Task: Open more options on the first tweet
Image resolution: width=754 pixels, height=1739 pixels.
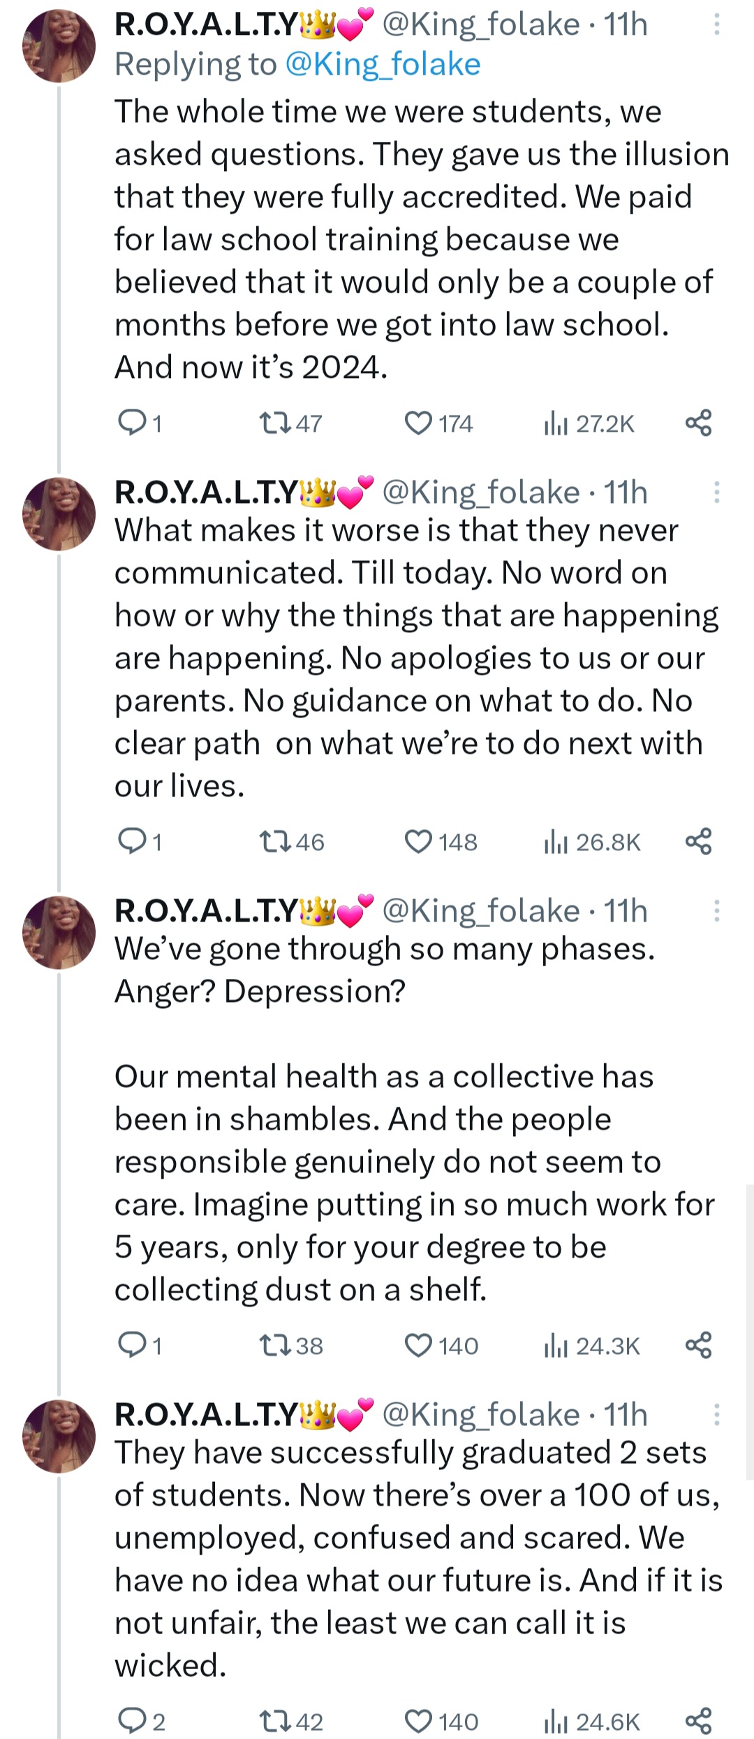Action: point(716,24)
